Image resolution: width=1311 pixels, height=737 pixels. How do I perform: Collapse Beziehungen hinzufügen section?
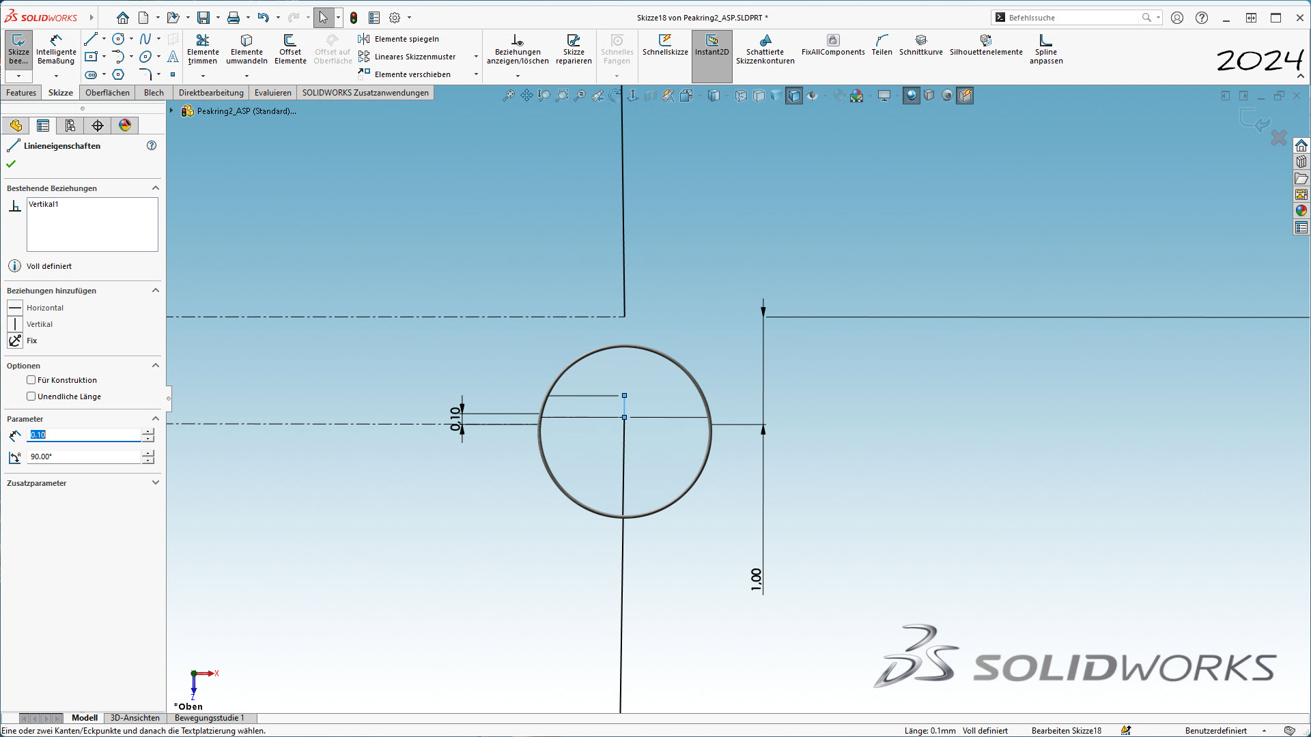click(156, 291)
